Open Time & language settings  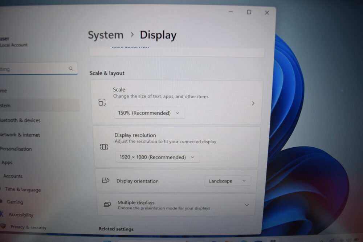pos(23,189)
